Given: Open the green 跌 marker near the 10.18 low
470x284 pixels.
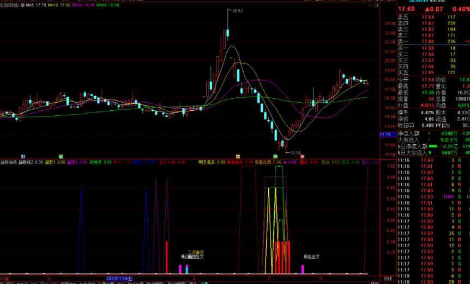Looking at the screenshot, I should click(275, 156).
